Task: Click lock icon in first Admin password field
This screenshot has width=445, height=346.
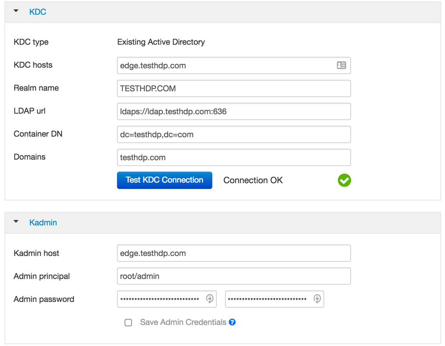Action: [x=210, y=299]
